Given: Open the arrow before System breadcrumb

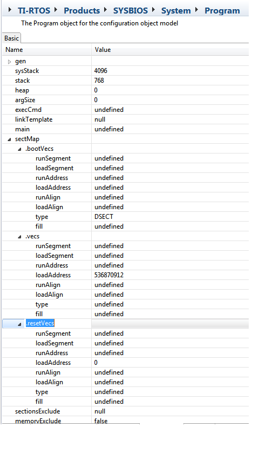Looking at the screenshot, I should [x=153, y=10].
